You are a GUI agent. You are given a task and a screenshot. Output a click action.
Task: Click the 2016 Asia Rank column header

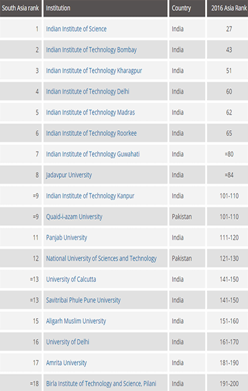(228, 8)
